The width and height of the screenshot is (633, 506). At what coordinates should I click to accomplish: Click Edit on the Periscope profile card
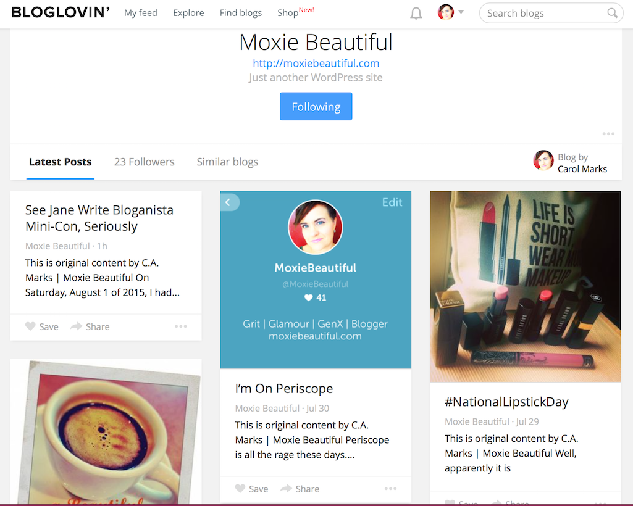tap(392, 202)
